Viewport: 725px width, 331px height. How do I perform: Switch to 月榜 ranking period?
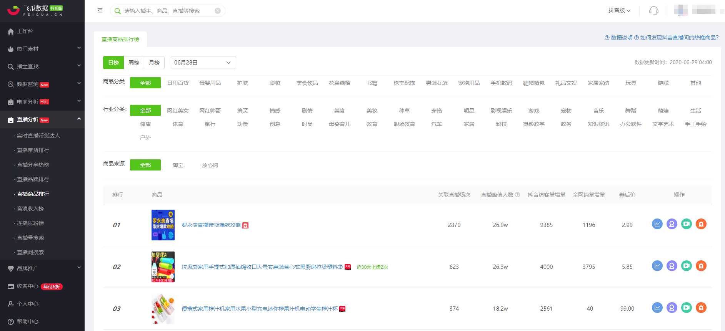click(x=154, y=63)
